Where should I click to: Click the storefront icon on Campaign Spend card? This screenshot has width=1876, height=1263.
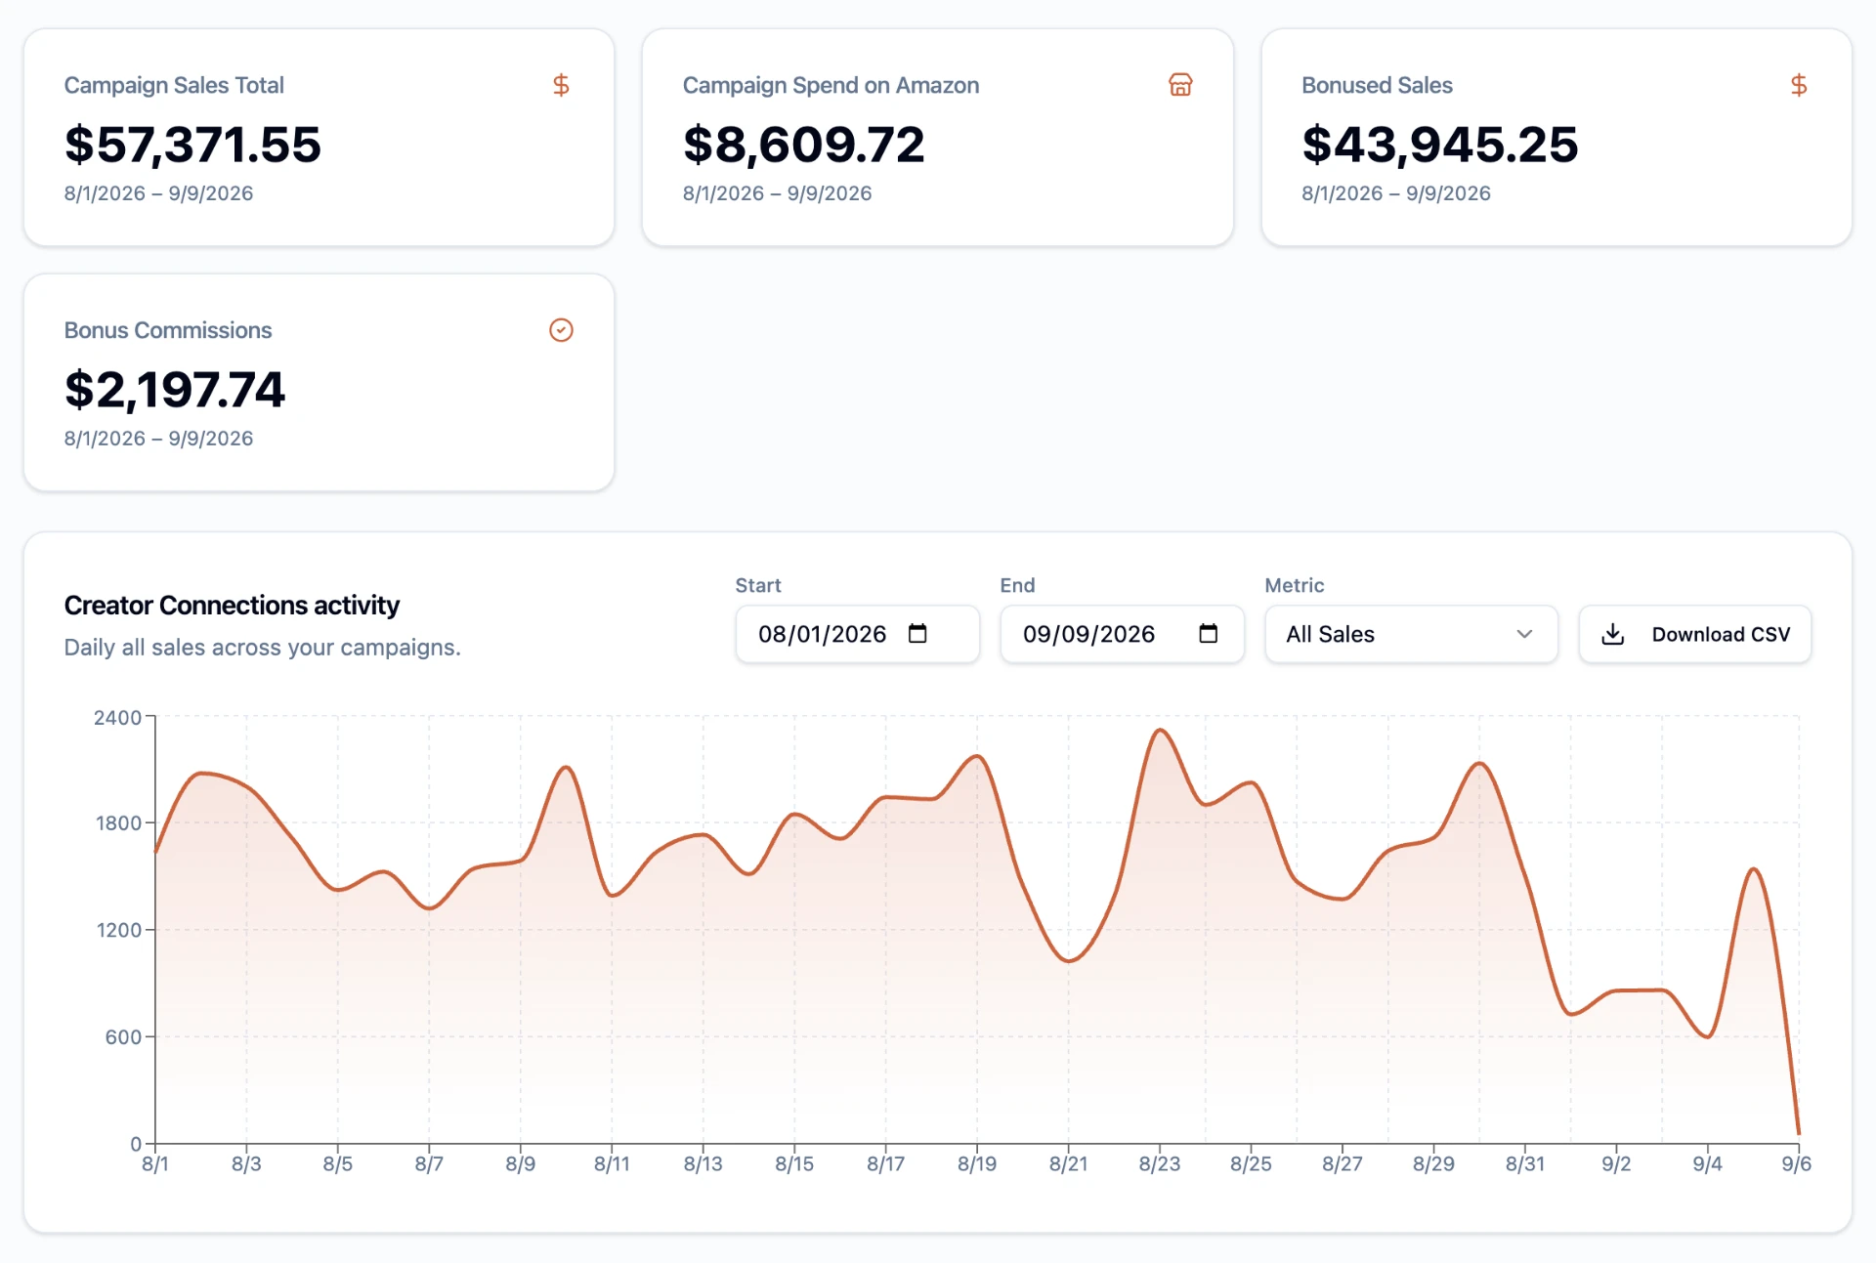click(x=1180, y=85)
